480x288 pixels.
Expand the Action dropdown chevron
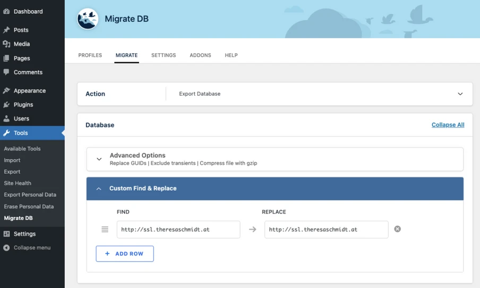[x=460, y=94]
